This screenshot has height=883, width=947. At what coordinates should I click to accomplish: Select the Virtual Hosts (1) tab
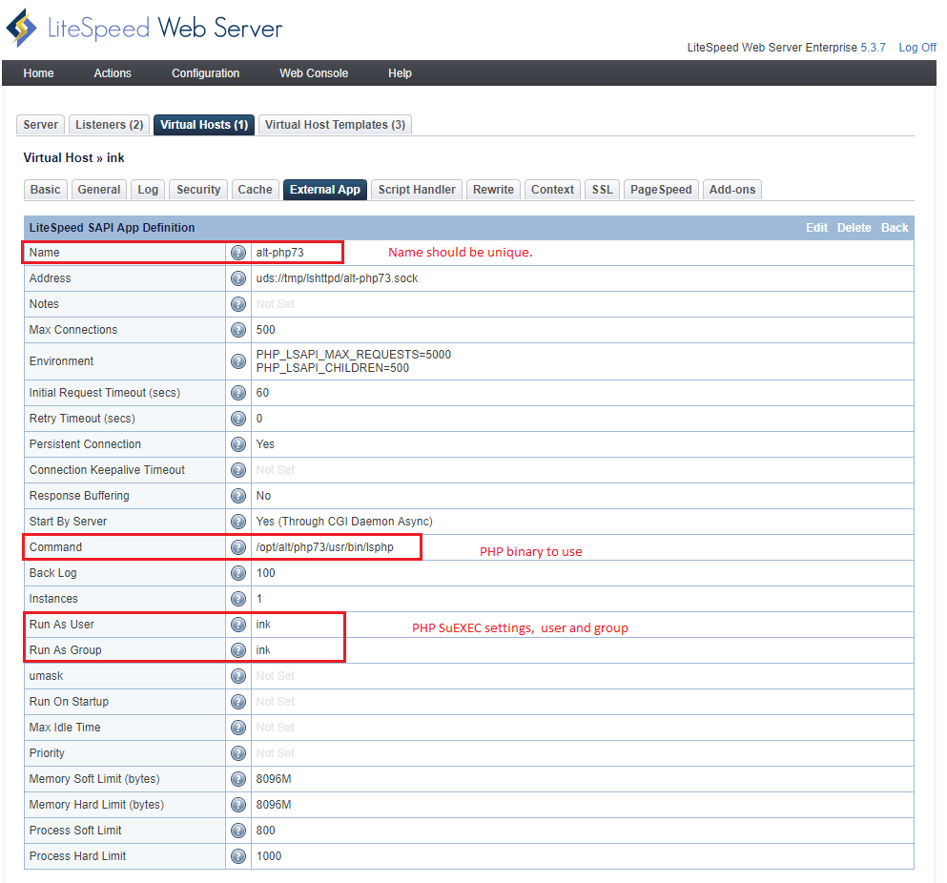pos(204,124)
